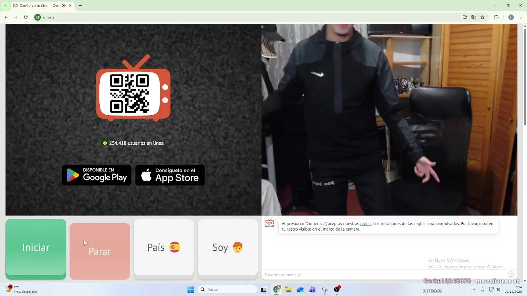Open a new browser tab

coord(80,5)
